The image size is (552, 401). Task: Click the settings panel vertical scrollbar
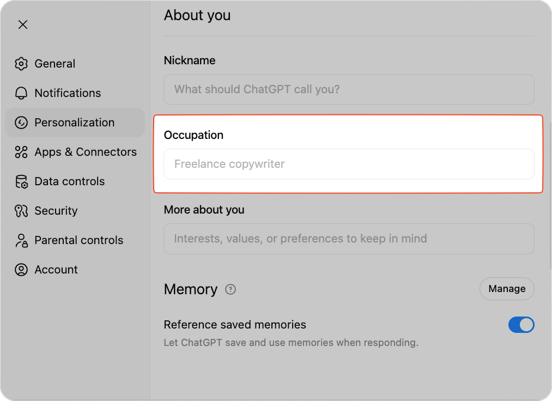coord(549,191)
